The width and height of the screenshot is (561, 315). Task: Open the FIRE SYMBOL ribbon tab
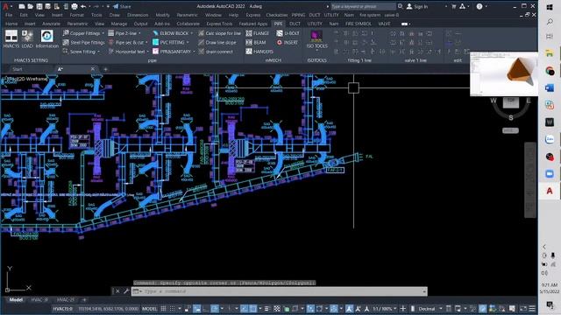point(359,24)
